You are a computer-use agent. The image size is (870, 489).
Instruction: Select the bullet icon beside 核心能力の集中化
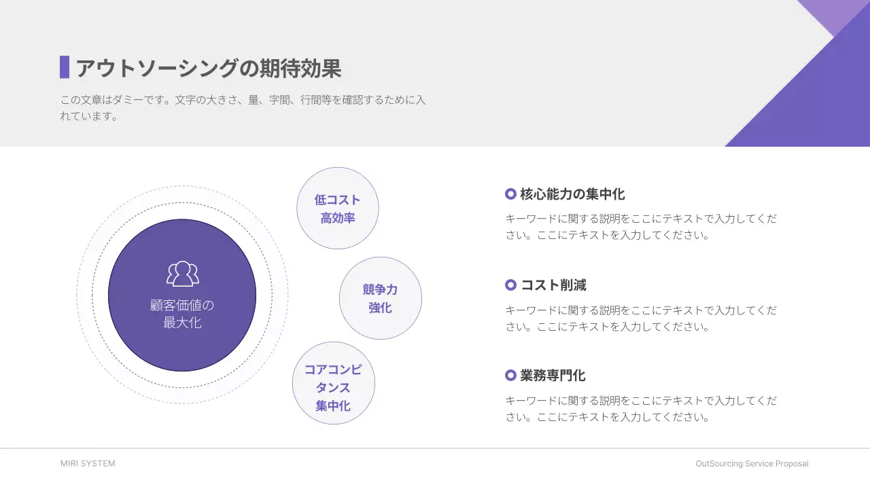pyautogui.click(x=509, y=194)
